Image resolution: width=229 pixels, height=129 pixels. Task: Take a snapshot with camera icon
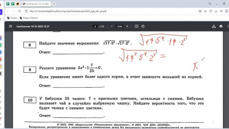pos(200,11)
